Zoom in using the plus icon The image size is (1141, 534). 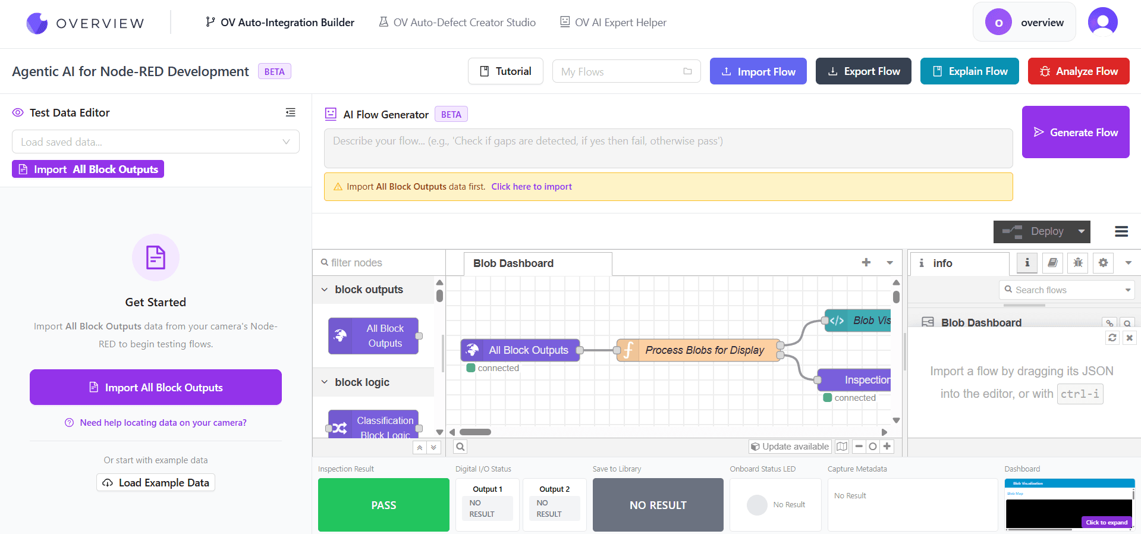[x=887, y=447]
